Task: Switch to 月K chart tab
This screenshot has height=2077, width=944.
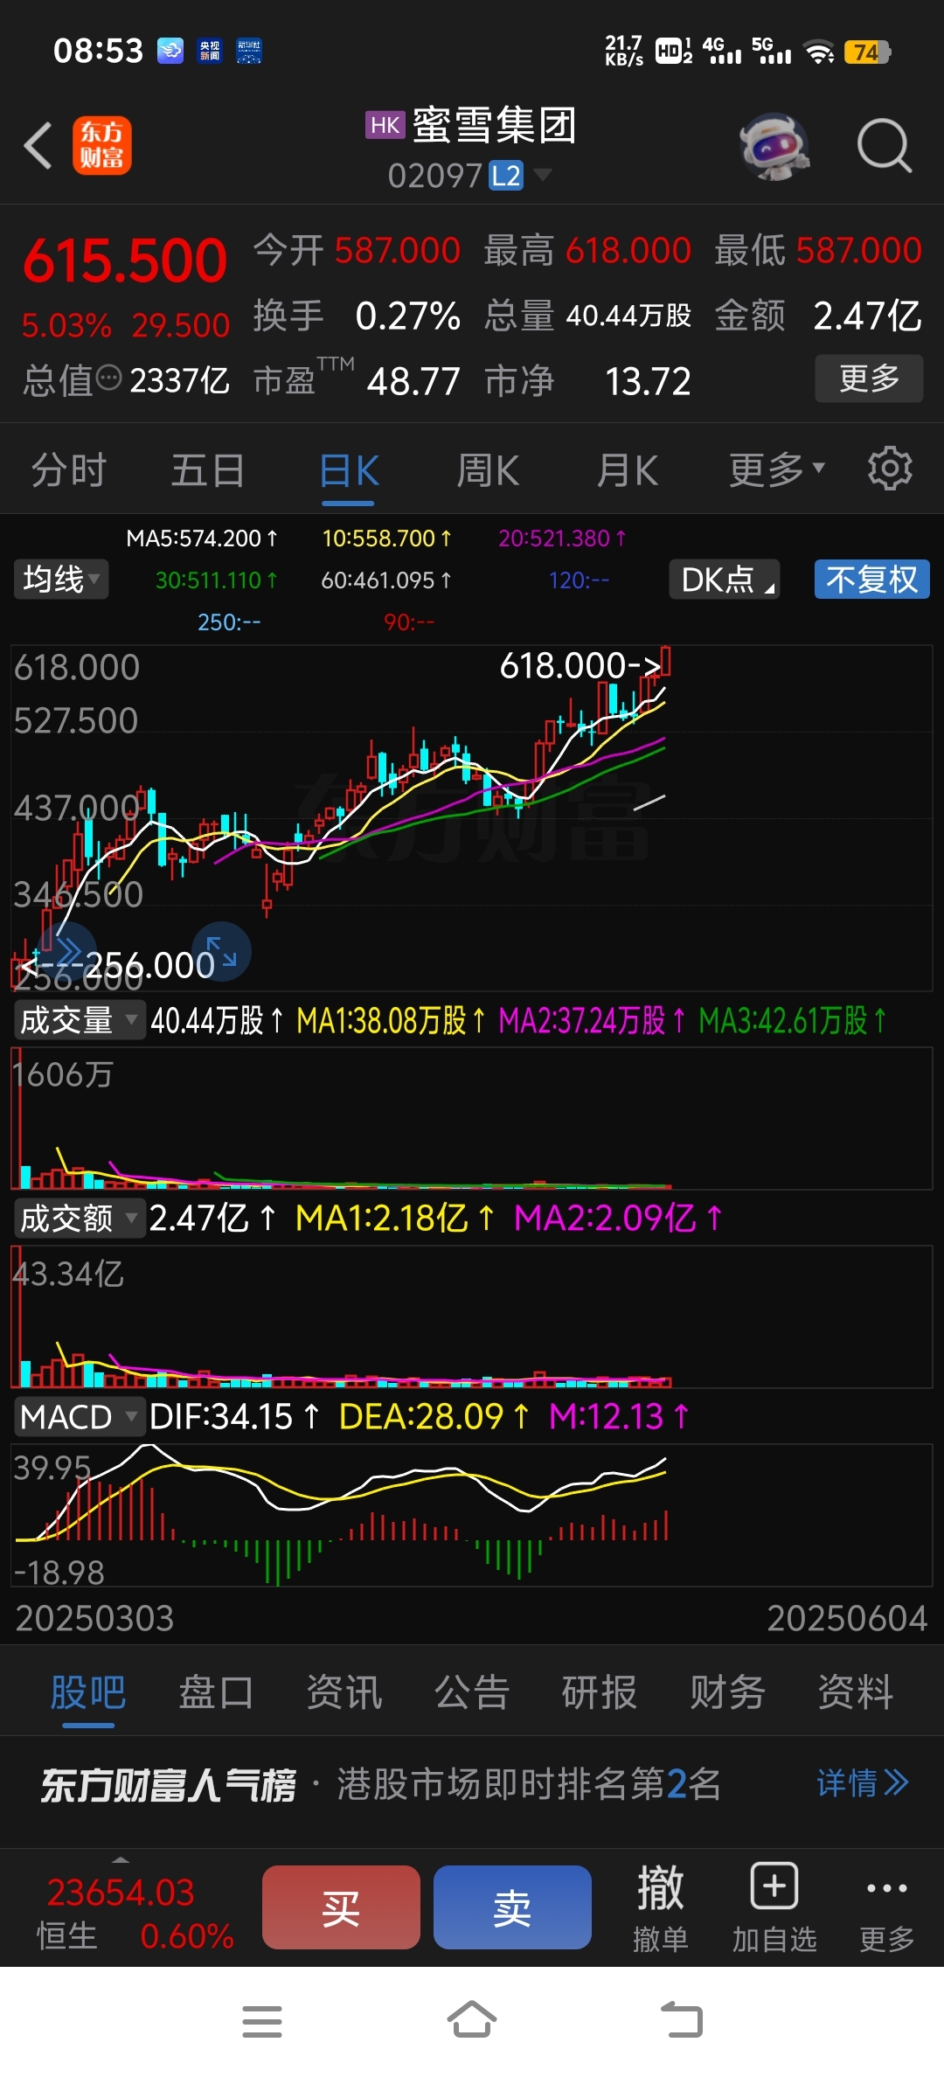Action: click(x=627, y=470)
